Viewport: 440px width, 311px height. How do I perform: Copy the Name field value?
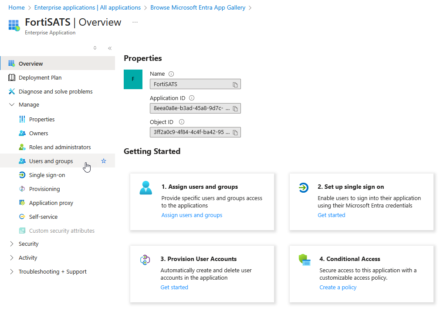[x=235, y=84]
